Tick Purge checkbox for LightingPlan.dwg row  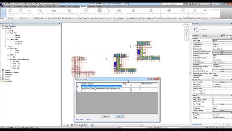pyautogui.click(x=131, y=89)
